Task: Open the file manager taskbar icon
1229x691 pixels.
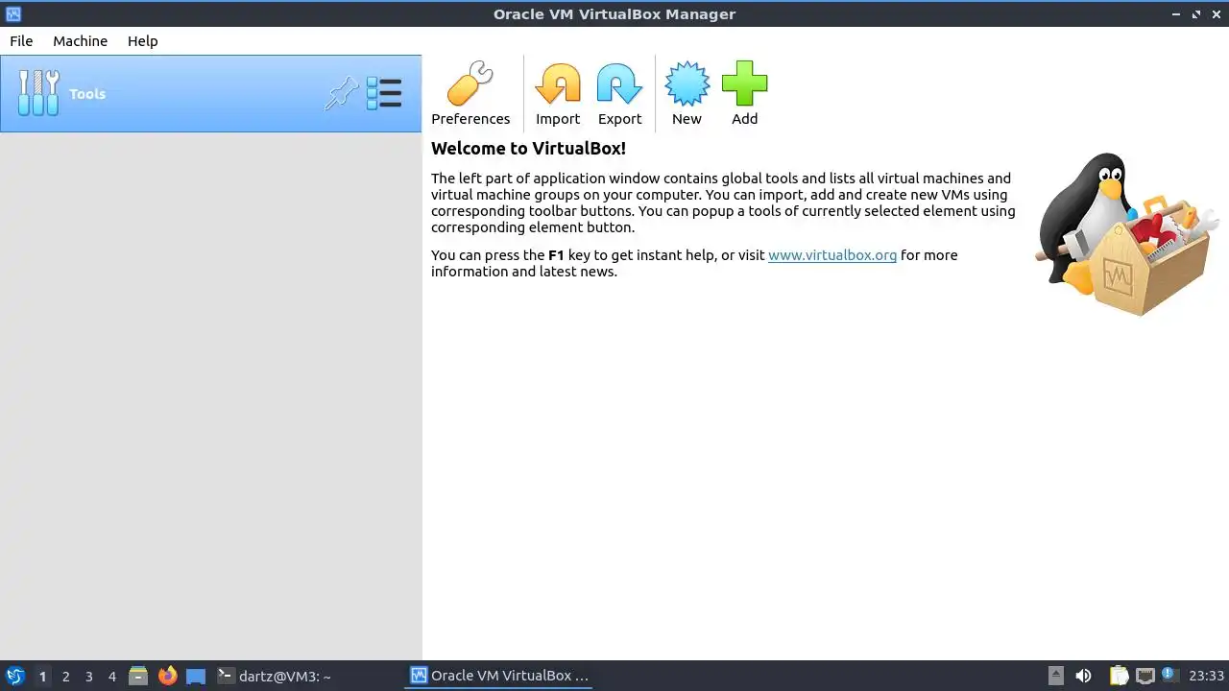Action: pyautogui.click(x=138, y=676)
